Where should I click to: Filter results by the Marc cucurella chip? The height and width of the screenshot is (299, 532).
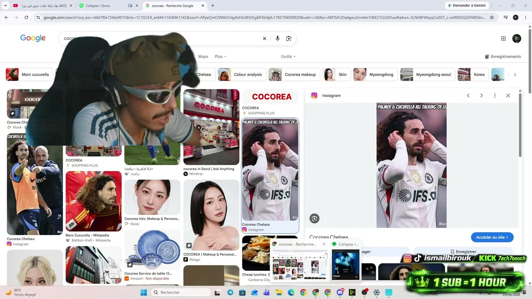pyautogui.click(x=29, y=75)
